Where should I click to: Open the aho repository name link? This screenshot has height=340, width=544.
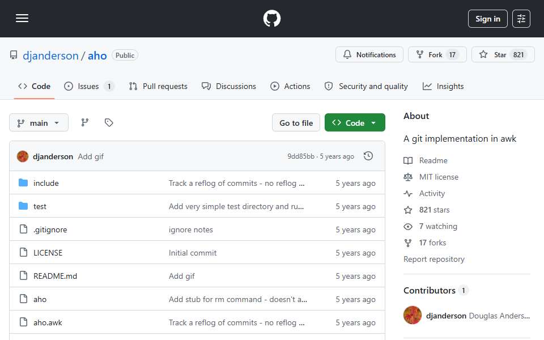[x=97, y=56]
